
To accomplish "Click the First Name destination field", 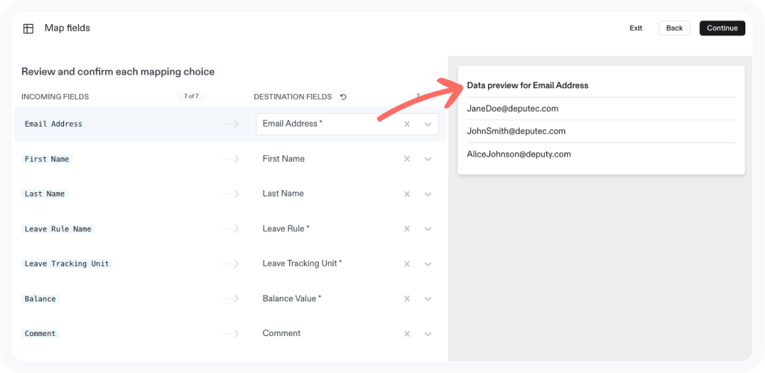I will 284,158.
